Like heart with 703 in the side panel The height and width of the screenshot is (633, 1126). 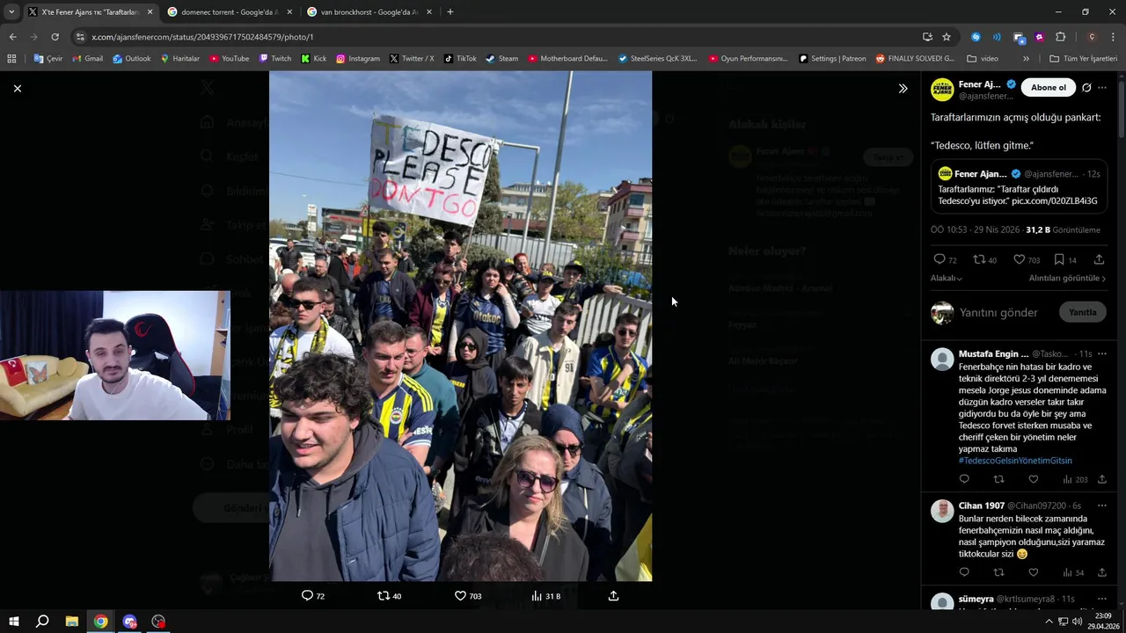(1019, 259)
